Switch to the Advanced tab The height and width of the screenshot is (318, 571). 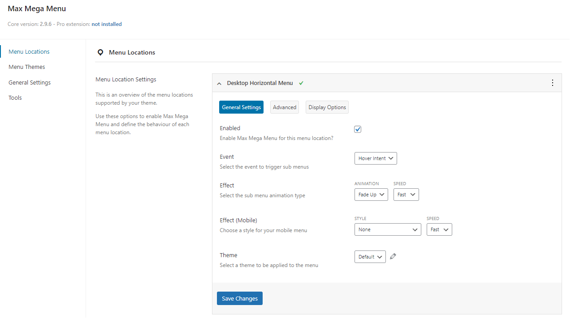pos(284,107)
